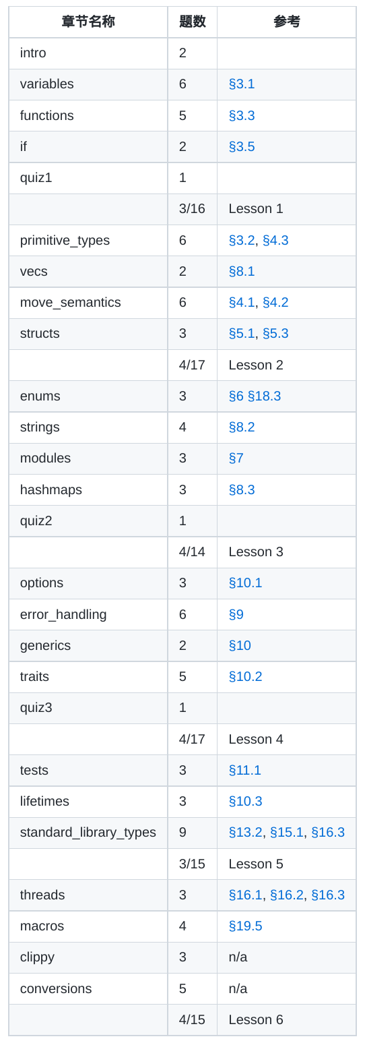Open the §3.3 link in functions row
This screenshot has width=365, height=1043.
point(242,115)
